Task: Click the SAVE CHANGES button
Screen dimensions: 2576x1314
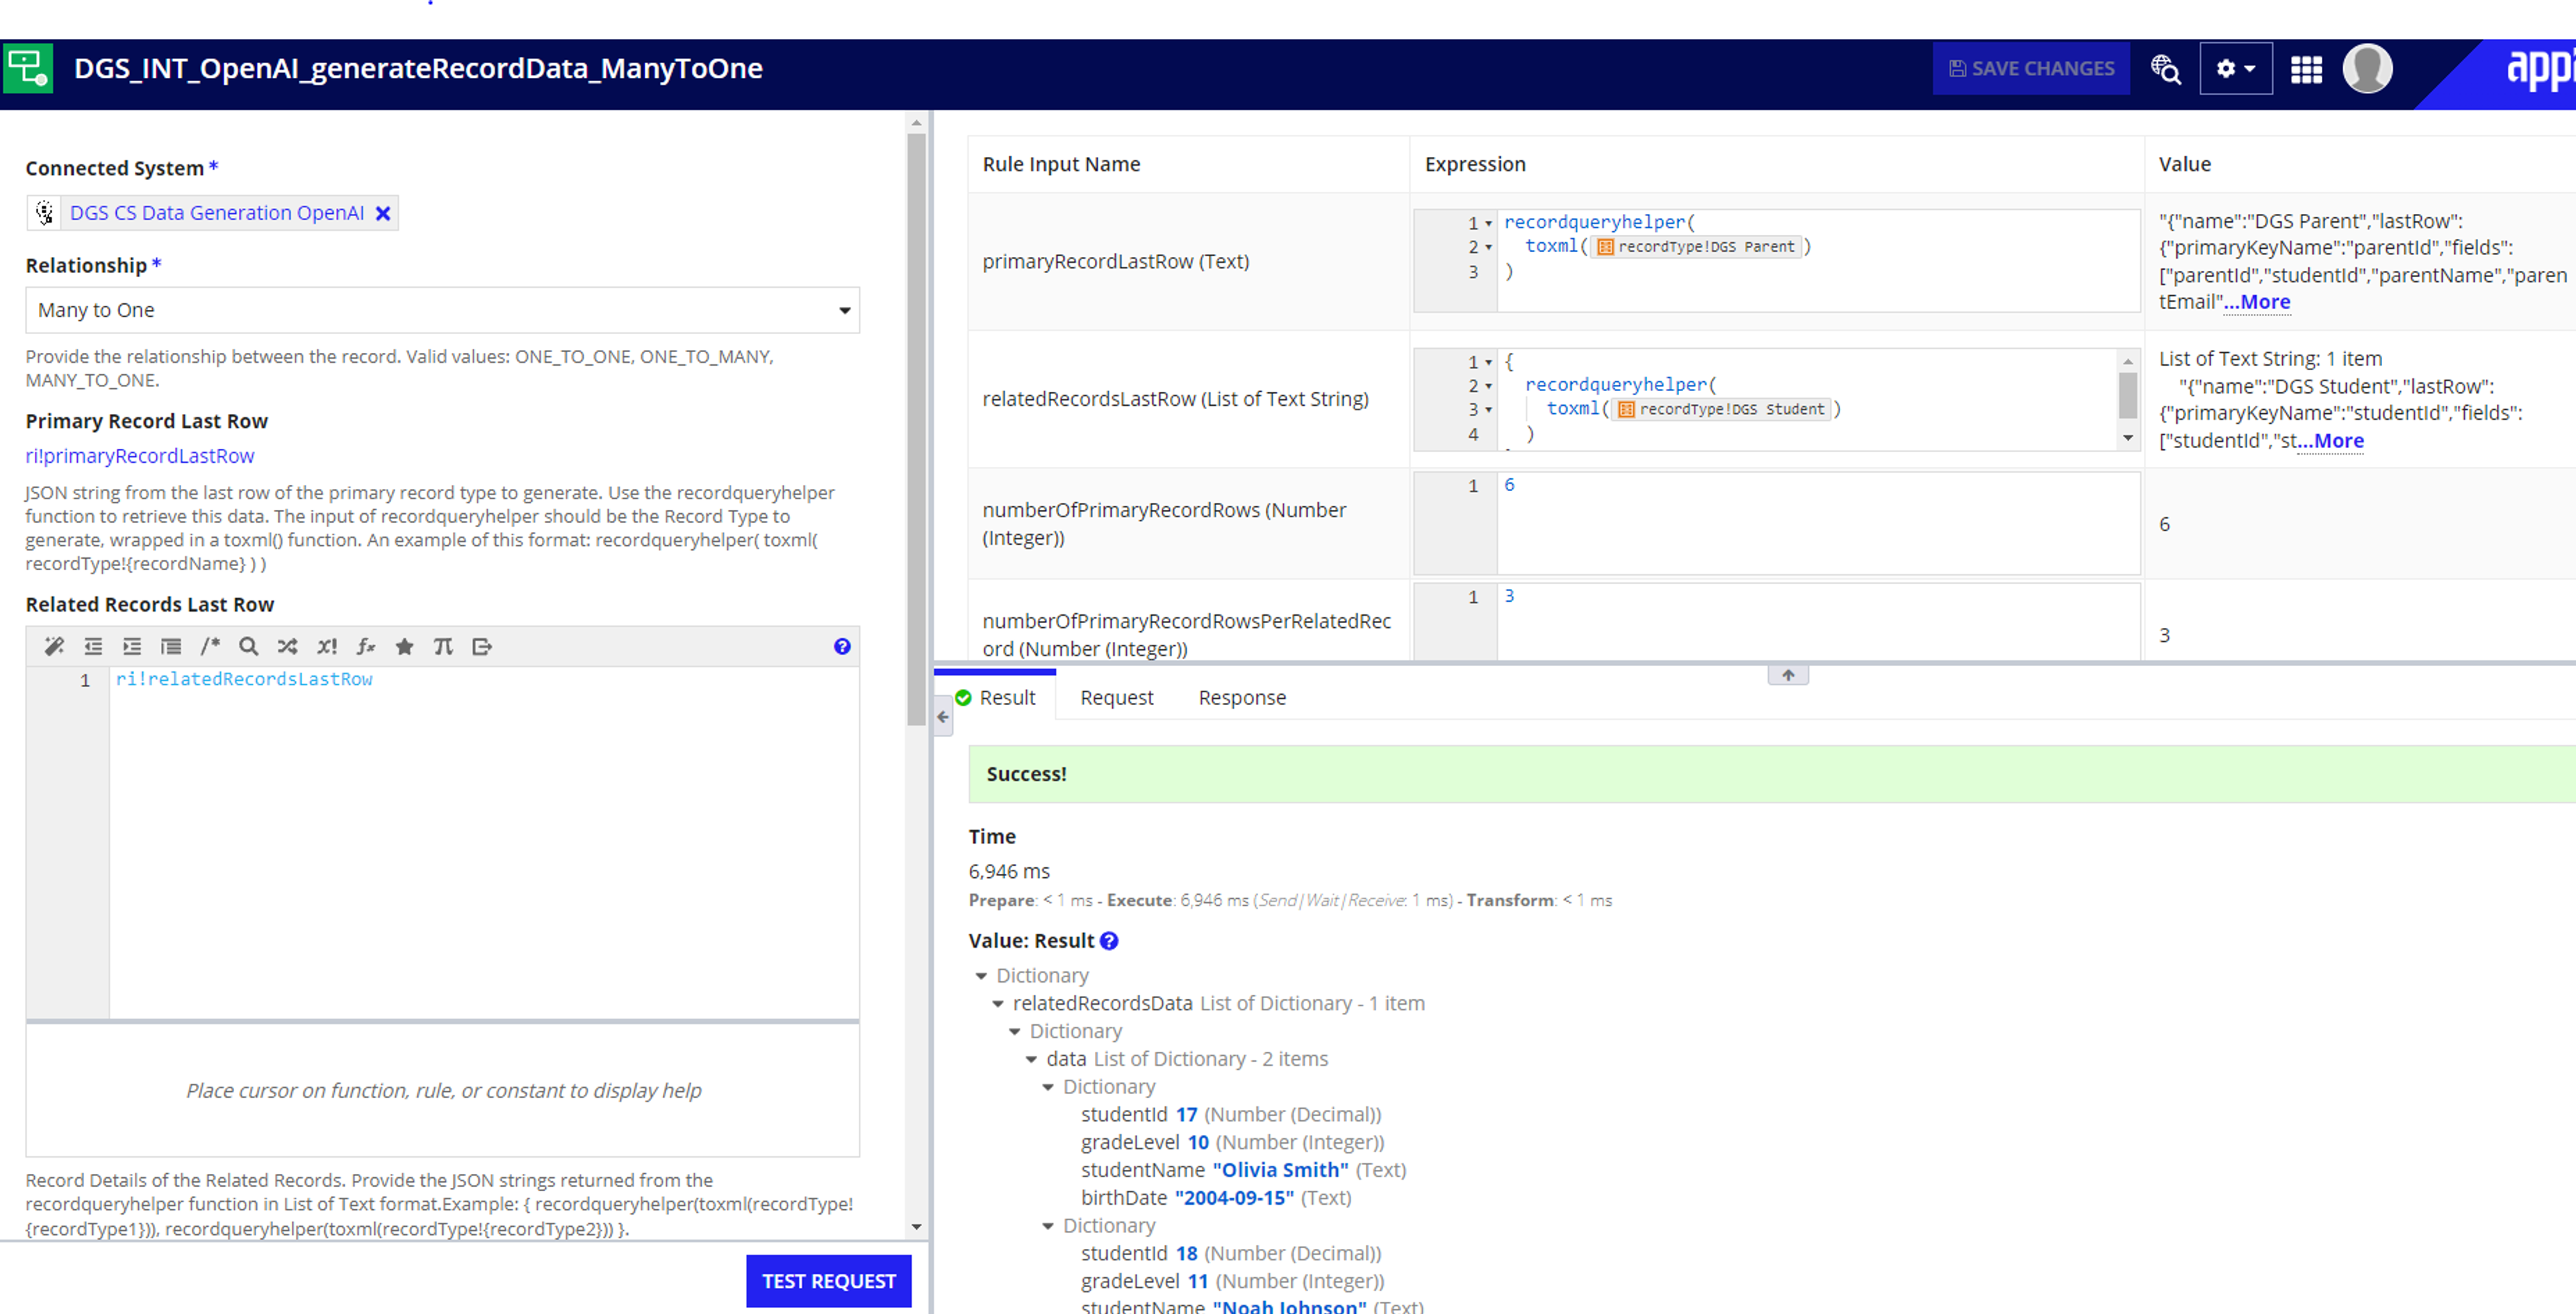Action: pyautogui.click(x=2031, y=69)
